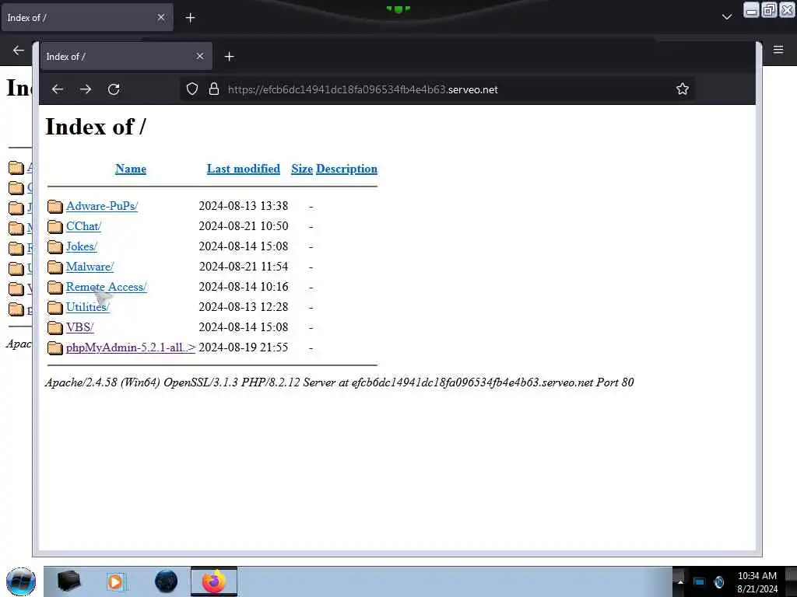Open the background window's hamburger menu
Viewport: 797px width, 597px height.
tap(778, 50)
